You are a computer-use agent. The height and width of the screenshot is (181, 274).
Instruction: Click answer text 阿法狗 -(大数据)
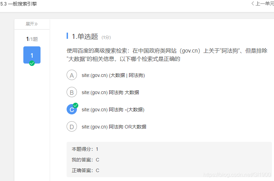[x=113, y=110]
